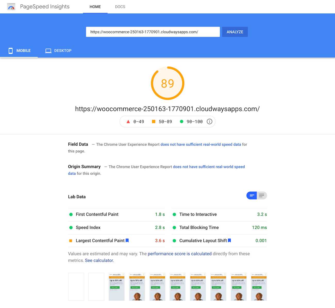Select the MOBILE results tab

[x=19, y=51]
